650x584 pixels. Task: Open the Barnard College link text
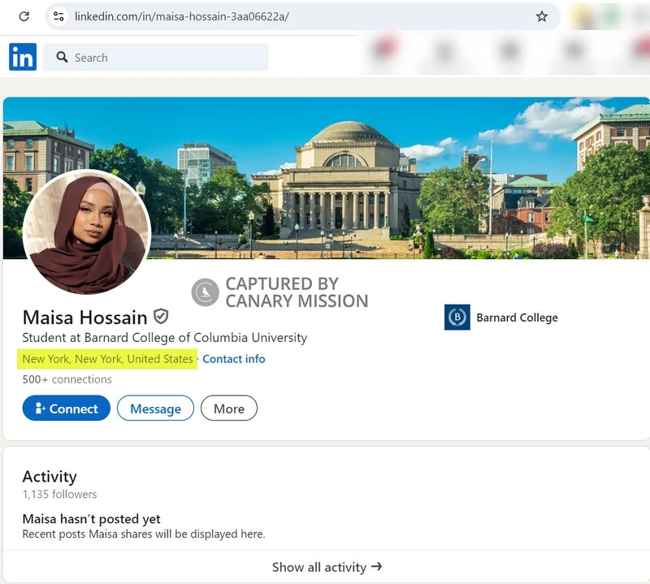click(x=518, y=318)
